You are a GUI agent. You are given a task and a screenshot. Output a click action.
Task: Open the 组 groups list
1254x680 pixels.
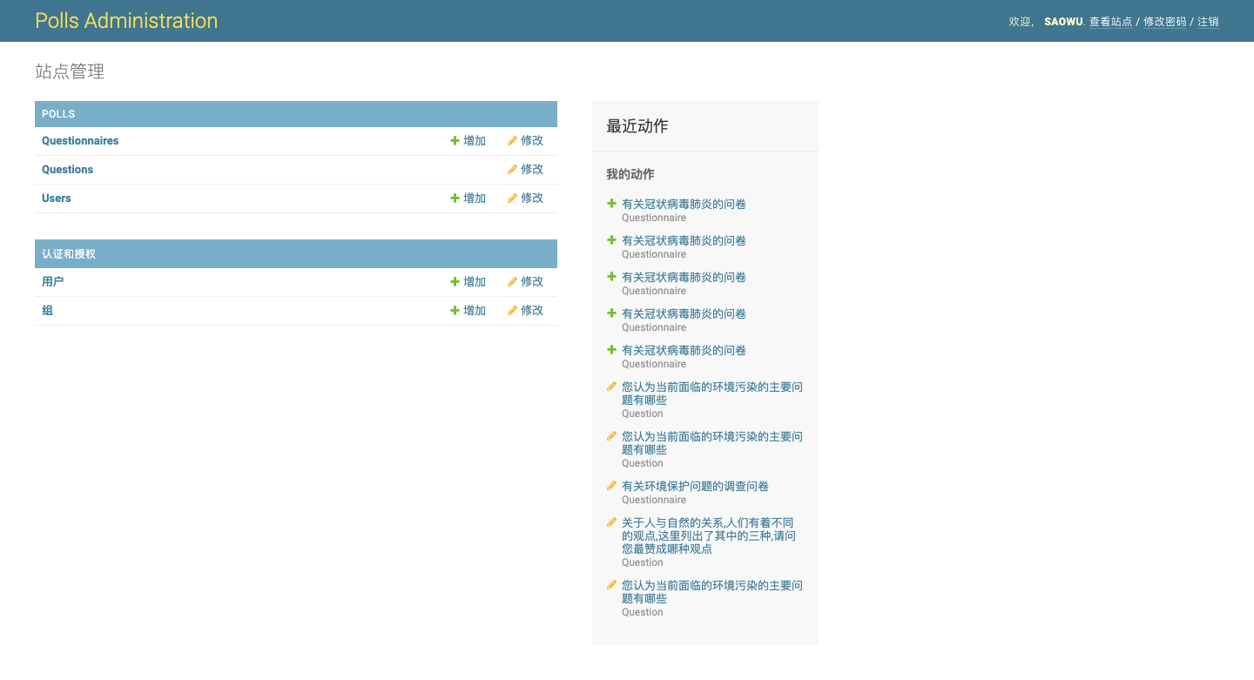[47, 310]
